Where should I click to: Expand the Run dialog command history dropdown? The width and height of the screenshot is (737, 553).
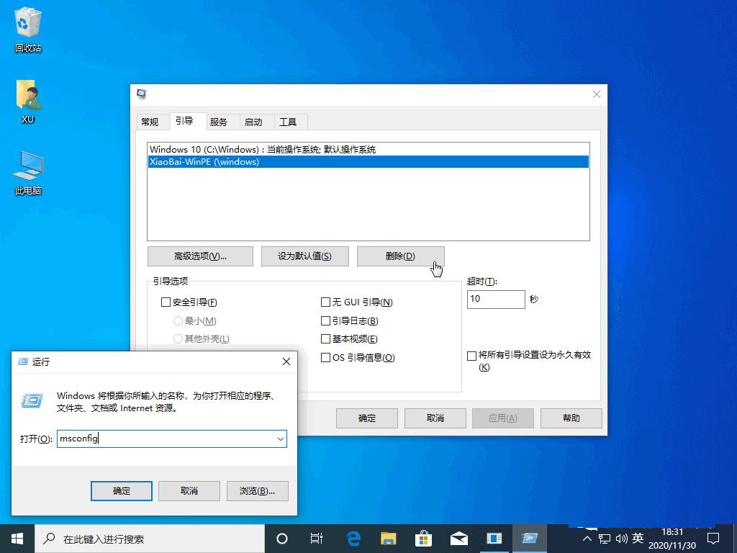coord(281,439)
